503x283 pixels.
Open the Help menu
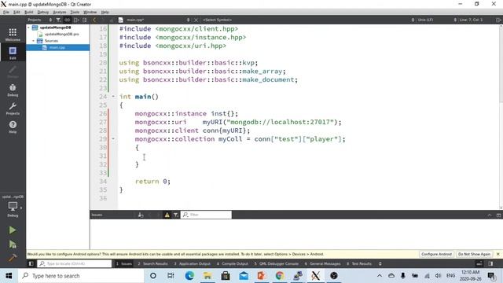click(x=105, y=13)
